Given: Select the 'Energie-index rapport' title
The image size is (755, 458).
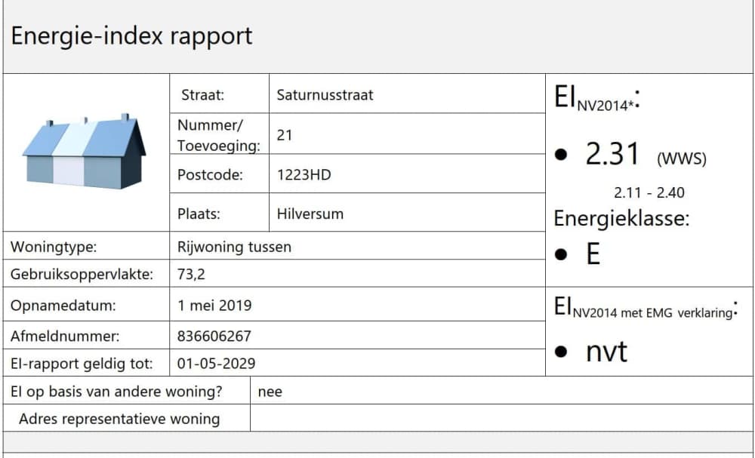Looking at the screenshot, I should [131, 36].
